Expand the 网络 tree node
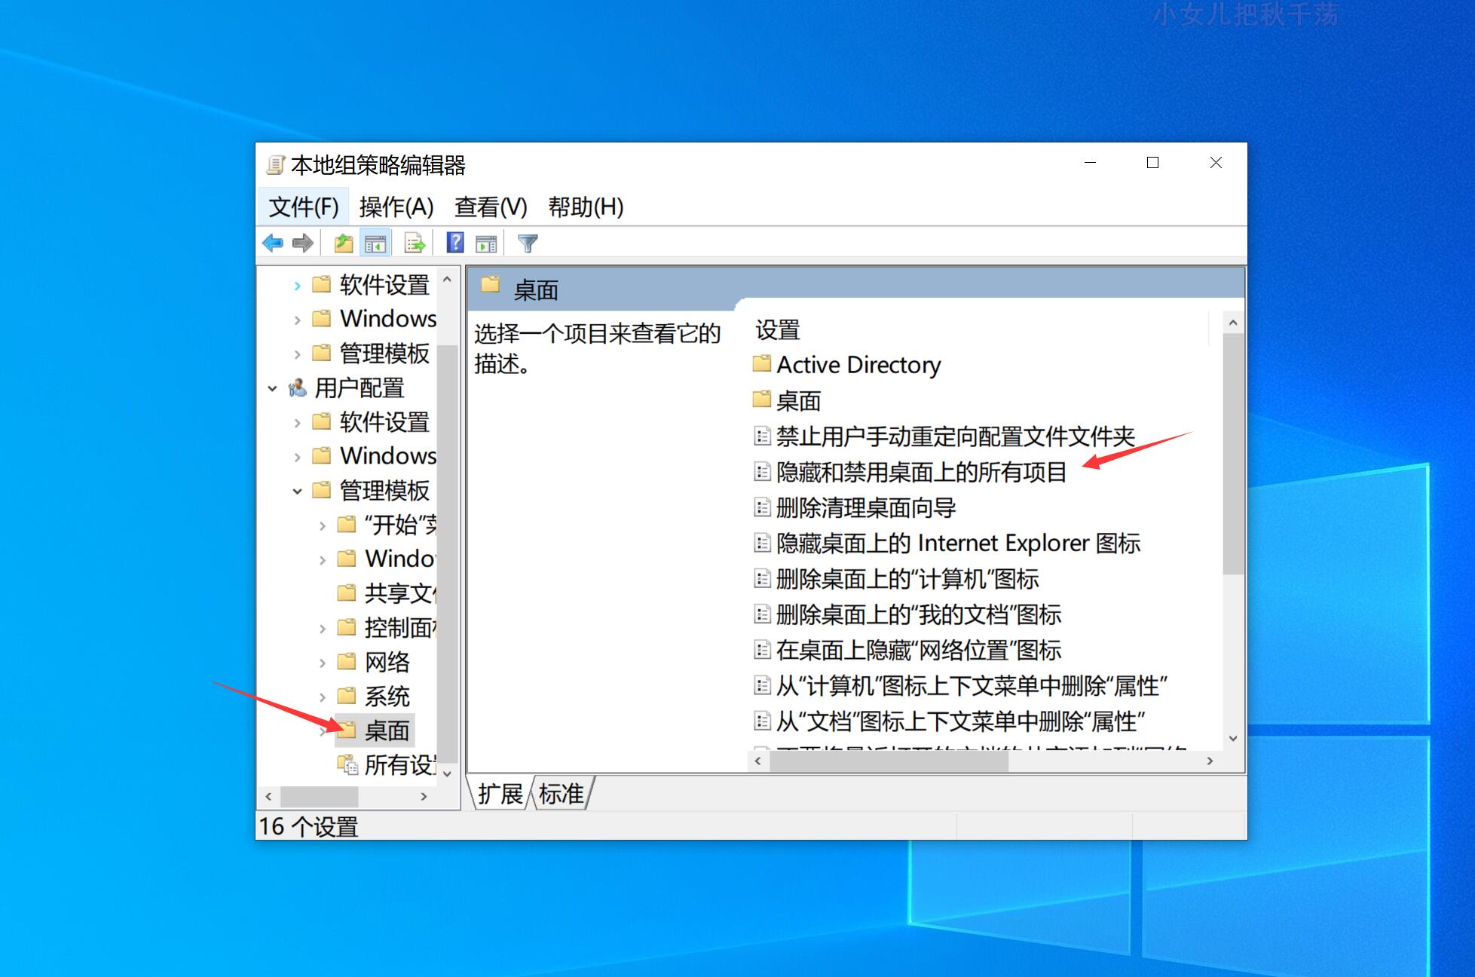Image resolution: width=1475 pixels, height=977 pixels. (x=323, y=663)
